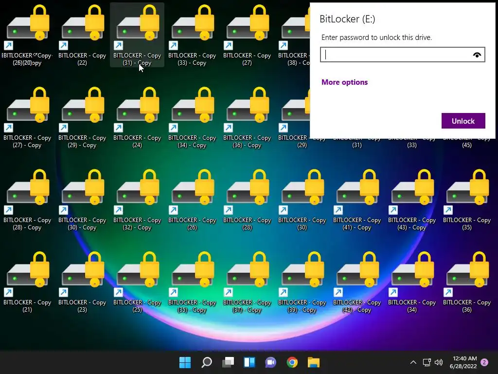Viewport: 498px width, 374px height.
Task: Launch Google Chrome from taskbar
Action: (292, 362)
